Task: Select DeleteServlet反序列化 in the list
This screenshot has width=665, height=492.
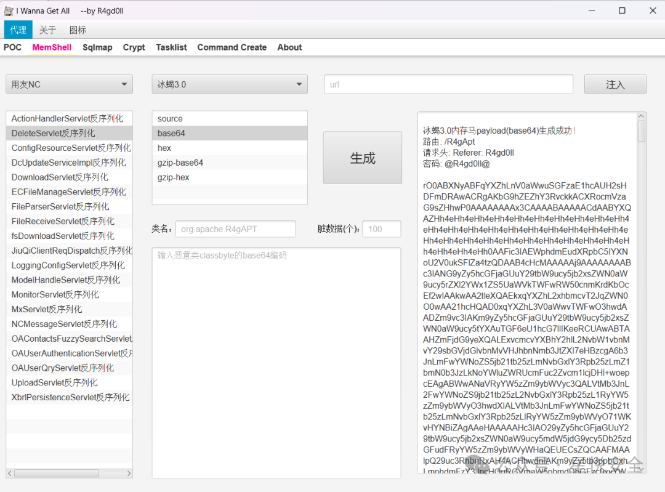Action: pyautogui.click(x=69, y=133)
